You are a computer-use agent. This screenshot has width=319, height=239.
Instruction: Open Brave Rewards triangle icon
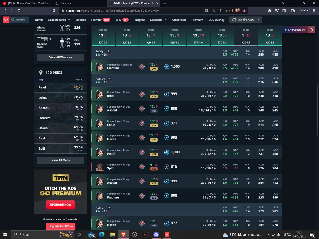[x=244, y=11]
